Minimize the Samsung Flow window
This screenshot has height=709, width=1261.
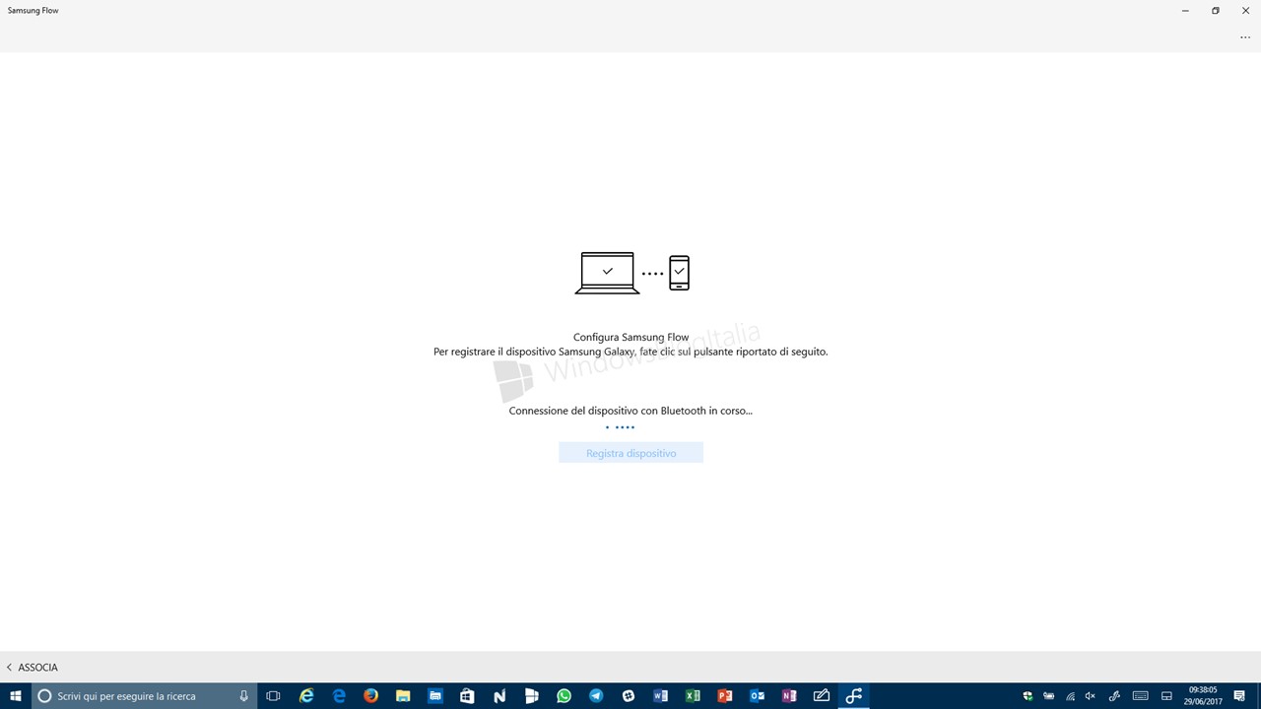click(x=1185, y=10)
